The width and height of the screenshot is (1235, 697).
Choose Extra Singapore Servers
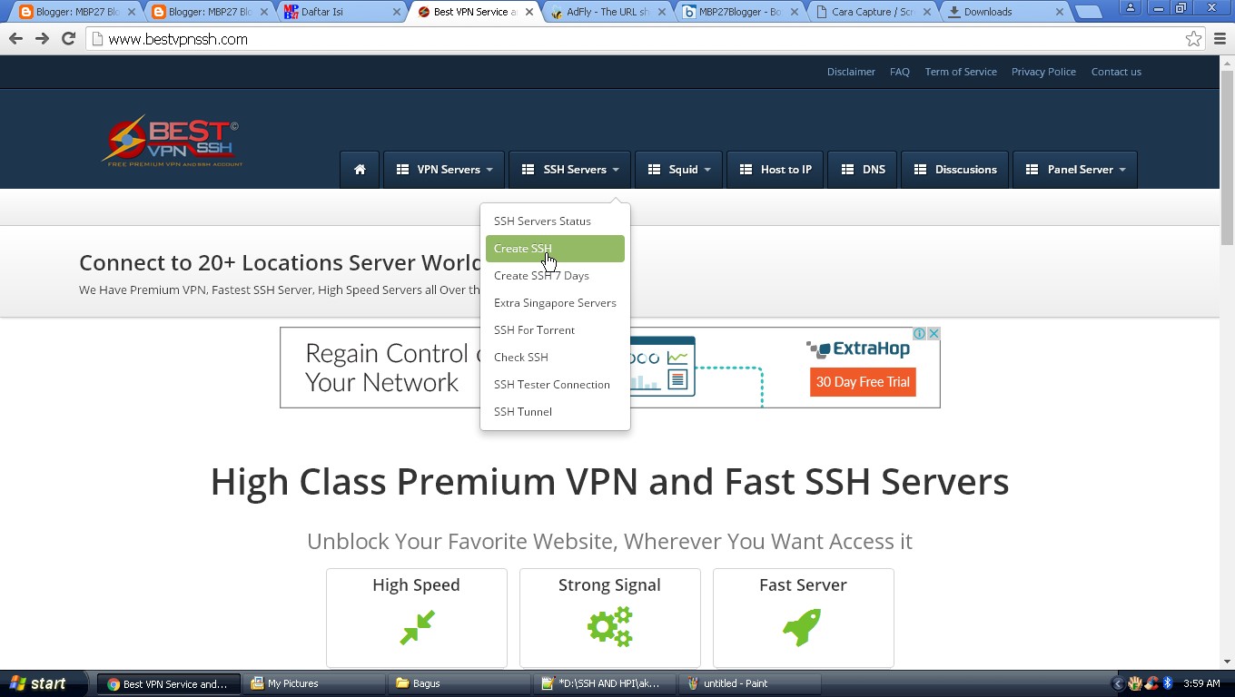pos(555,303)
